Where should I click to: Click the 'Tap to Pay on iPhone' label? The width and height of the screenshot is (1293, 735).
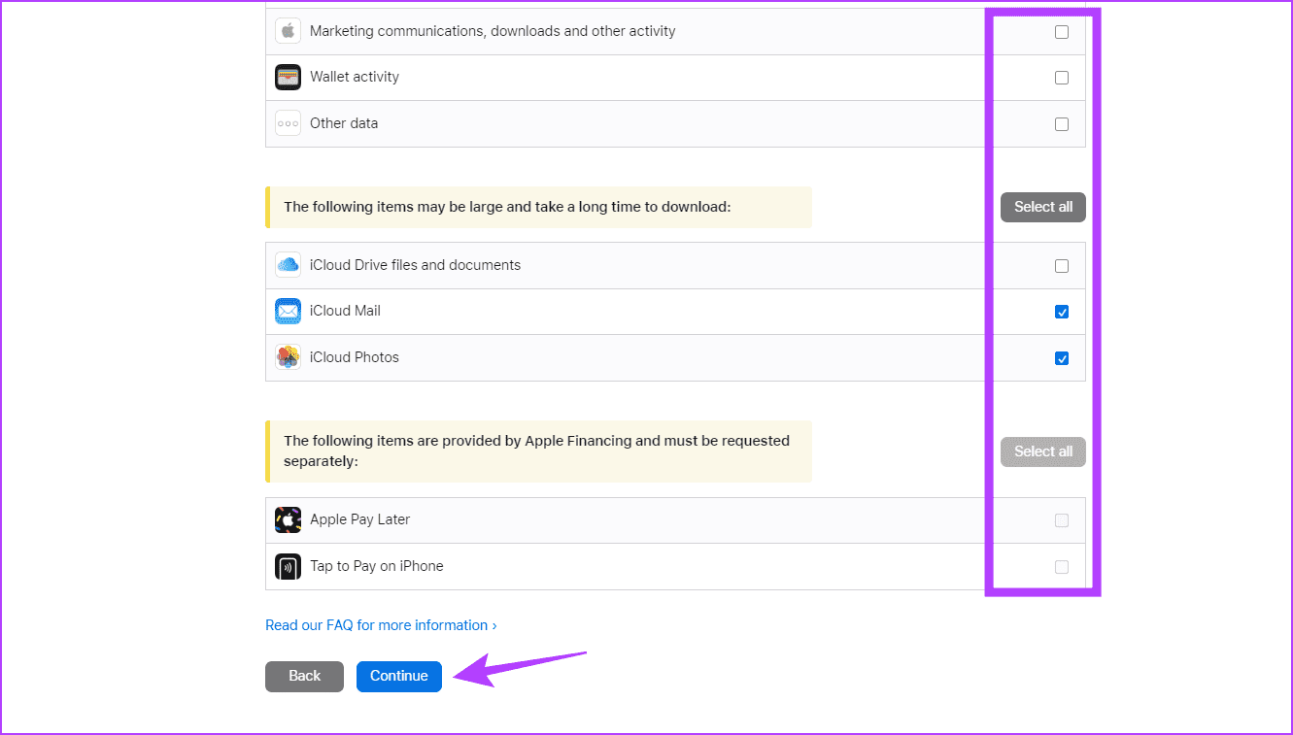pyautogui.click(x=377, y=566)
